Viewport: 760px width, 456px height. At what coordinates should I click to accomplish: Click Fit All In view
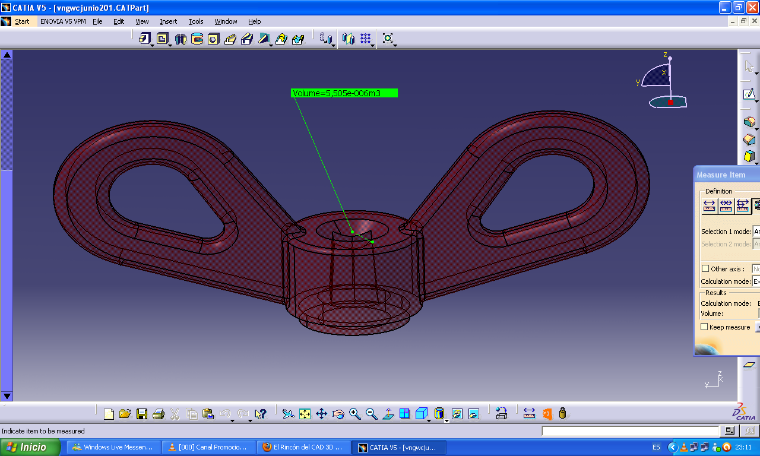pos(305,414)
